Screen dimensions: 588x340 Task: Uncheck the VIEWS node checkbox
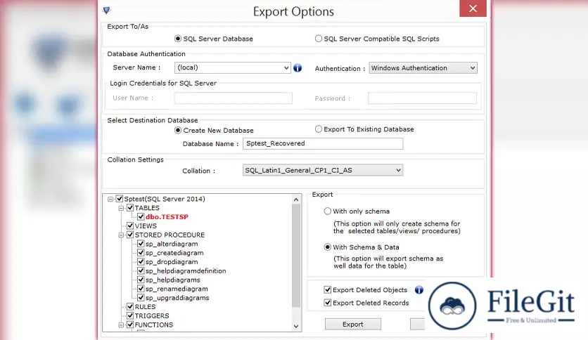(130, 225)
